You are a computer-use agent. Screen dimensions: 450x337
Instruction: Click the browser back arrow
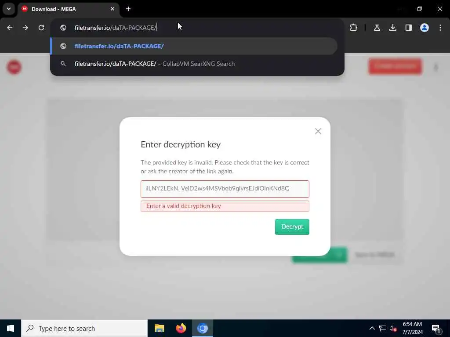[x=10, y=28]
